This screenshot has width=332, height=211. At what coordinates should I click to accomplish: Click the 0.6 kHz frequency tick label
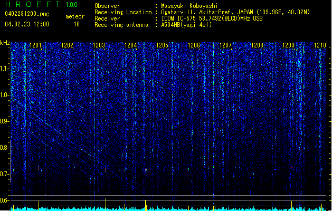pyautogui.click(x=4, y=200)
